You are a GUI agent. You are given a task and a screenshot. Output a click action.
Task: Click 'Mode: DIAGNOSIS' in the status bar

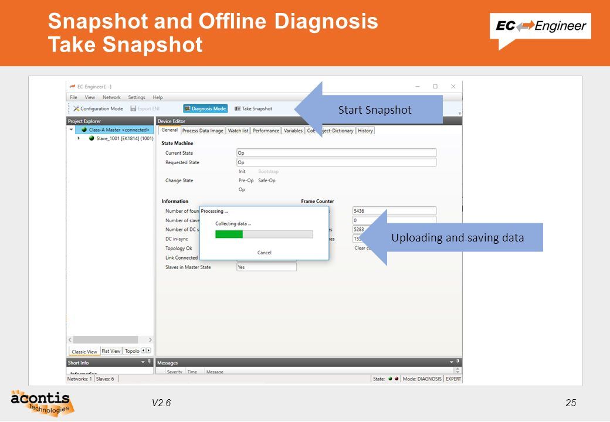tap(422, 379)
